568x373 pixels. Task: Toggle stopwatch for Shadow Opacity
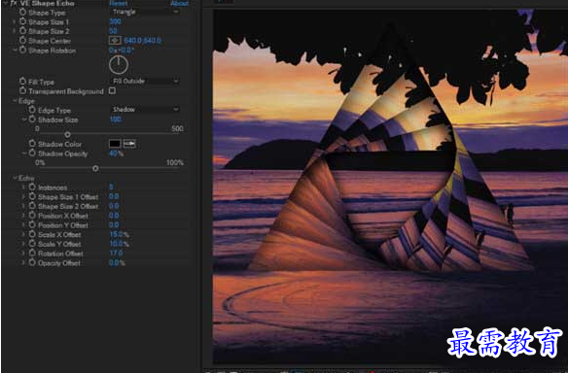tap(32, 153)
